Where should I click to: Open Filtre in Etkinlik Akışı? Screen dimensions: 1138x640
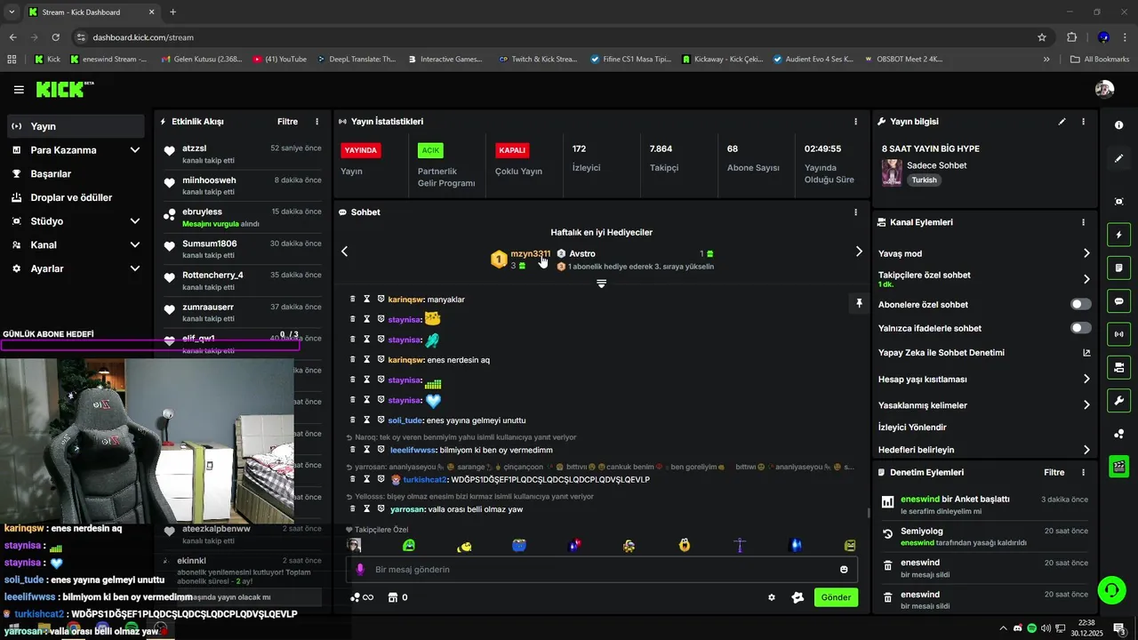pos(287,122)
